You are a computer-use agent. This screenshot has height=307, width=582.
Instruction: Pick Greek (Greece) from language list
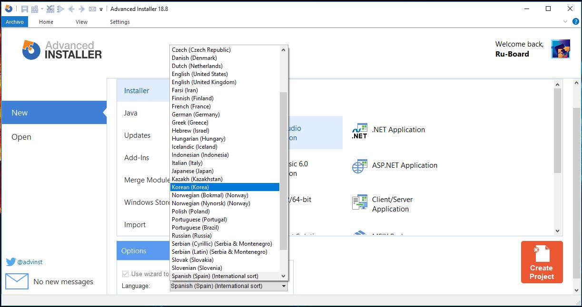pos(225,123)
